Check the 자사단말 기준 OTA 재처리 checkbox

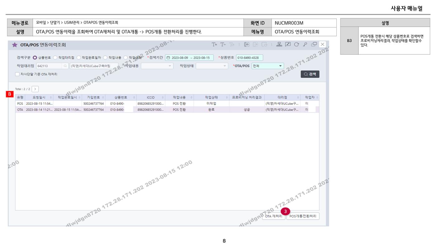[18, 74]
